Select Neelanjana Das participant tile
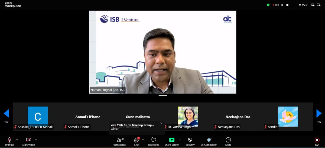The image size is (325, 148). 238,117
